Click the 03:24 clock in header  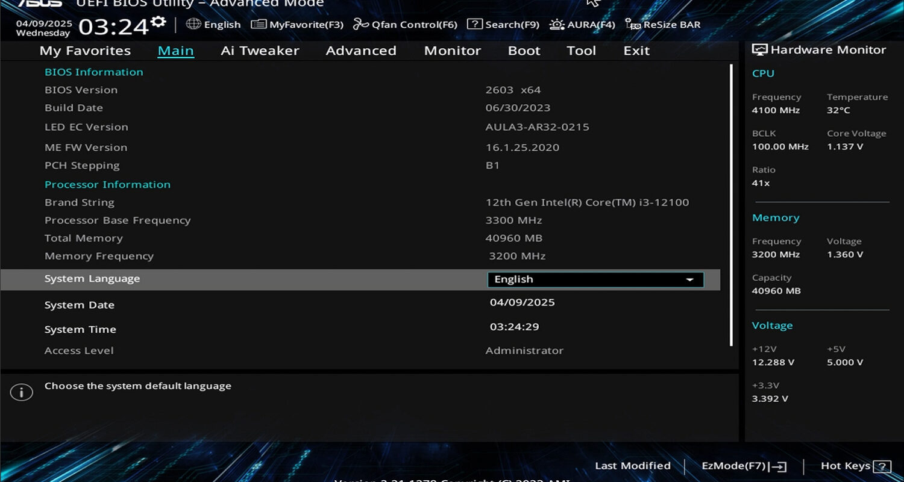point(113,27)
